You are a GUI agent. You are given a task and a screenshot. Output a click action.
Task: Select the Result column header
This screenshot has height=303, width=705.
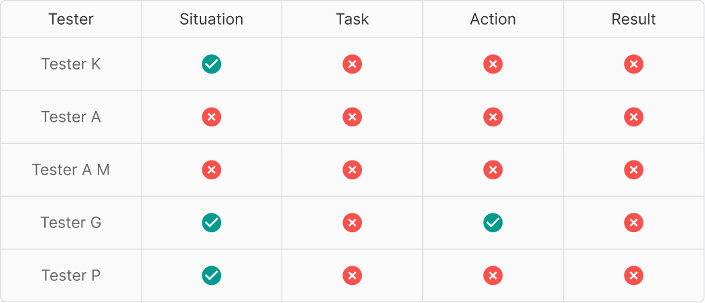tap(633, 19)
